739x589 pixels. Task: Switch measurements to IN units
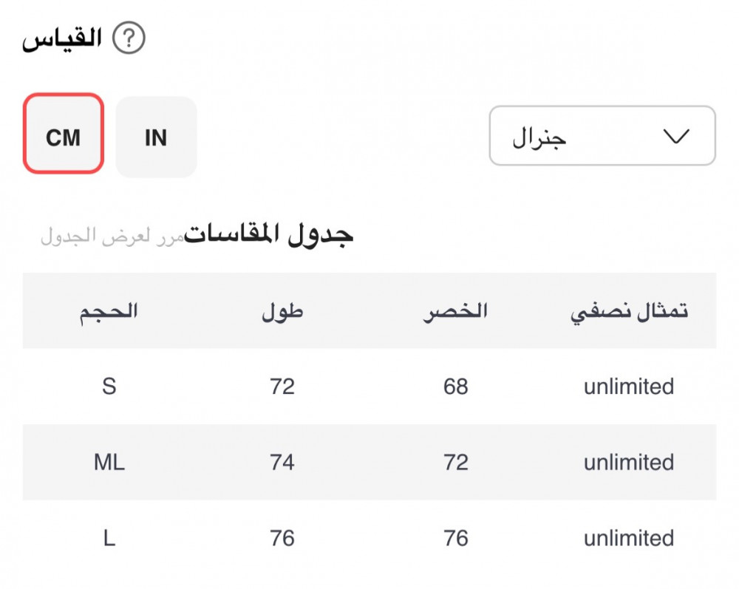156,137
